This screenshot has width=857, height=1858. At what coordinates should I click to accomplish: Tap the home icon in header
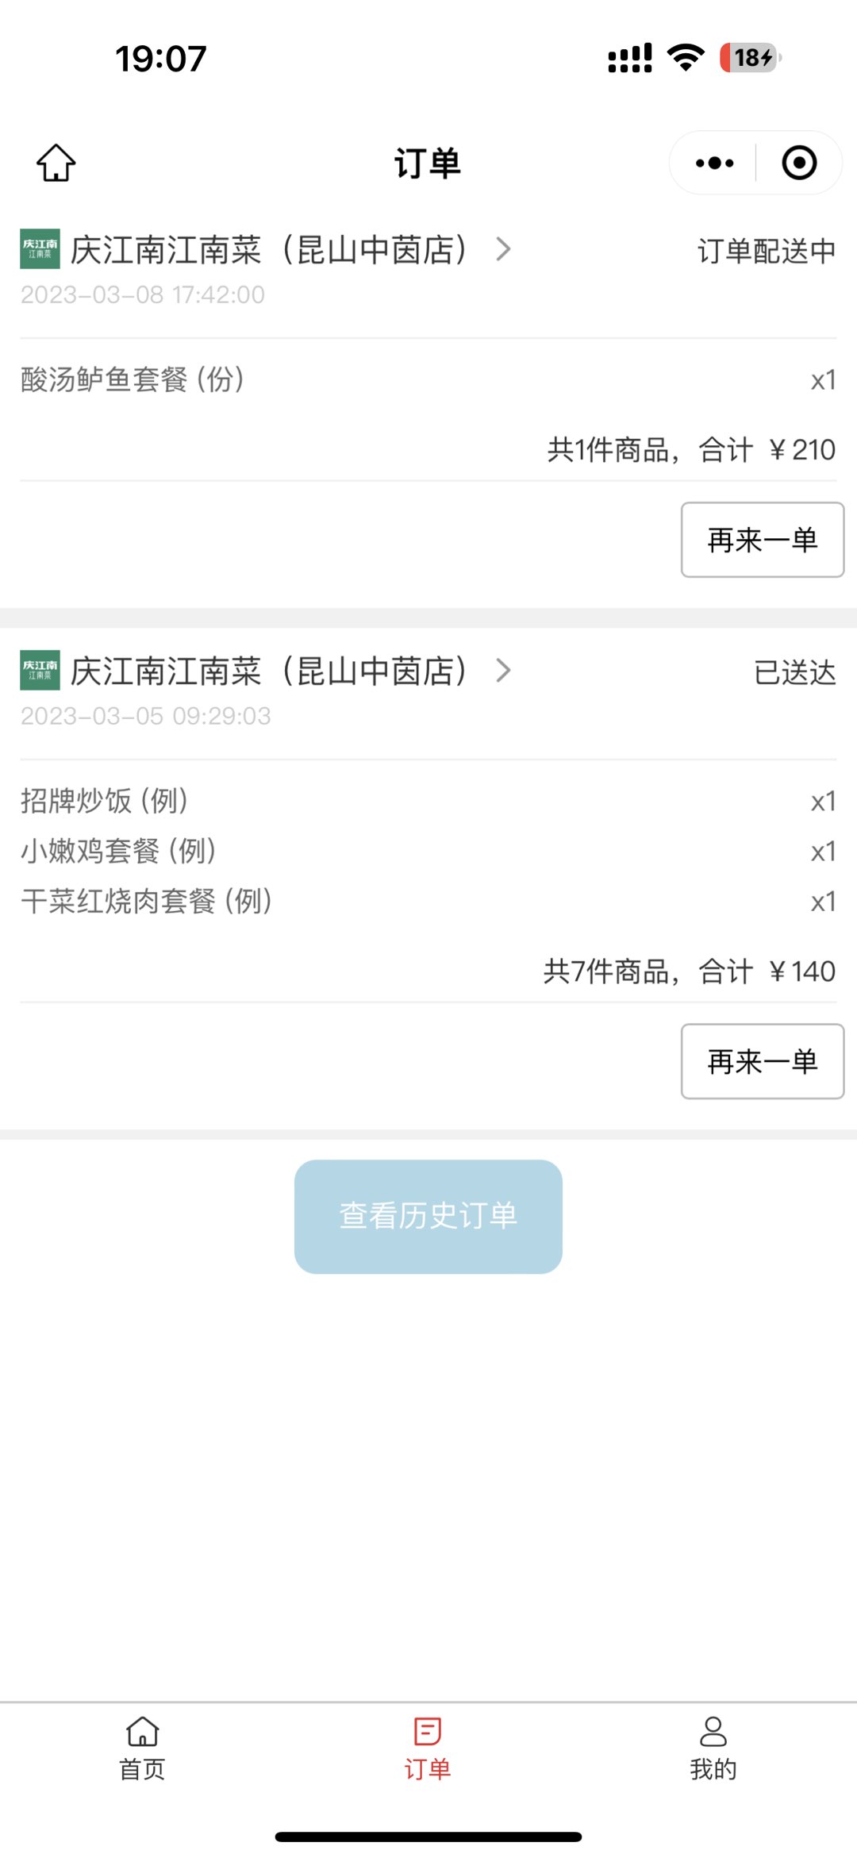click(x=56, y=163)
